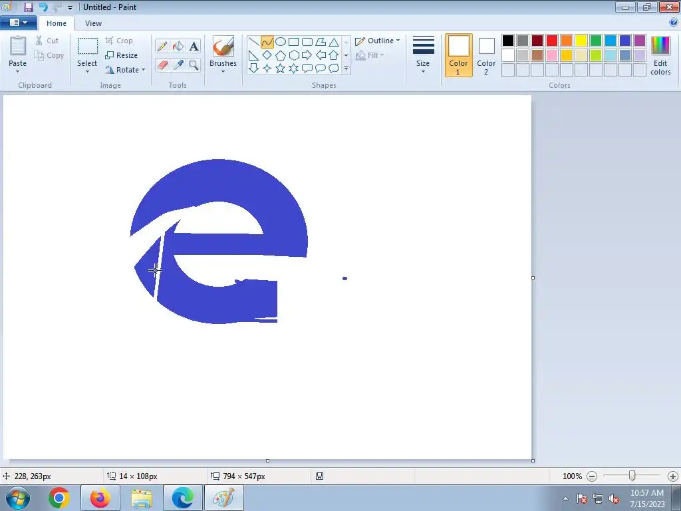Open the Paste dropdown arrow
Viewport: 681px width, 511px height.
(18, 72)
